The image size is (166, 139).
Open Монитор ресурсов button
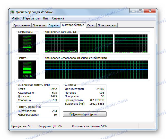(85, 114)
